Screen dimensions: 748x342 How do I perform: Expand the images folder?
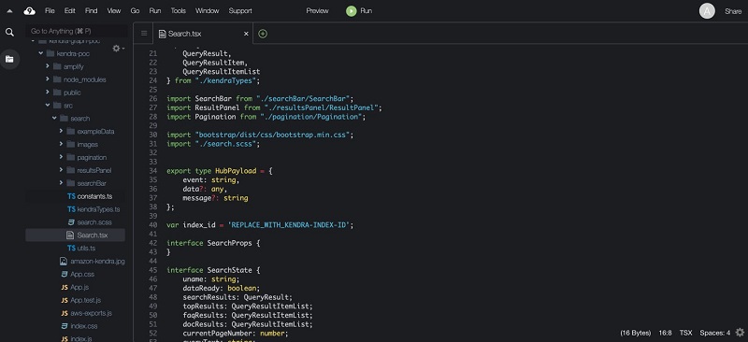click(61, 144)
